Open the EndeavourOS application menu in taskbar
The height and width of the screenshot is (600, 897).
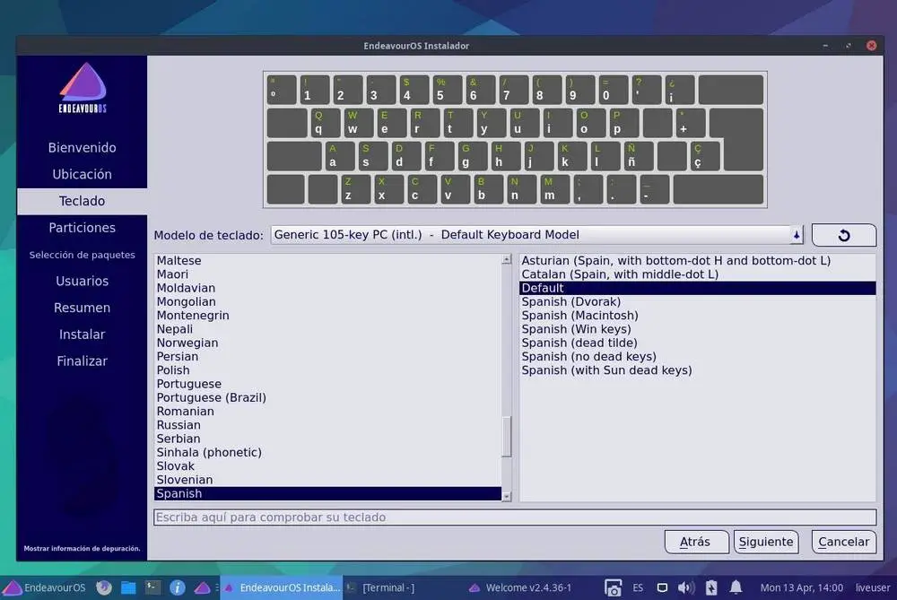[44, 587]
